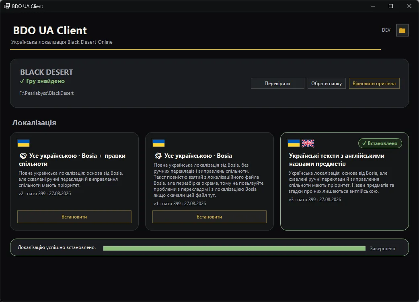Close the BDO UA Client window
Image resolution: width=419 pixels, height=302 pixels.
[x=409, y=6]
